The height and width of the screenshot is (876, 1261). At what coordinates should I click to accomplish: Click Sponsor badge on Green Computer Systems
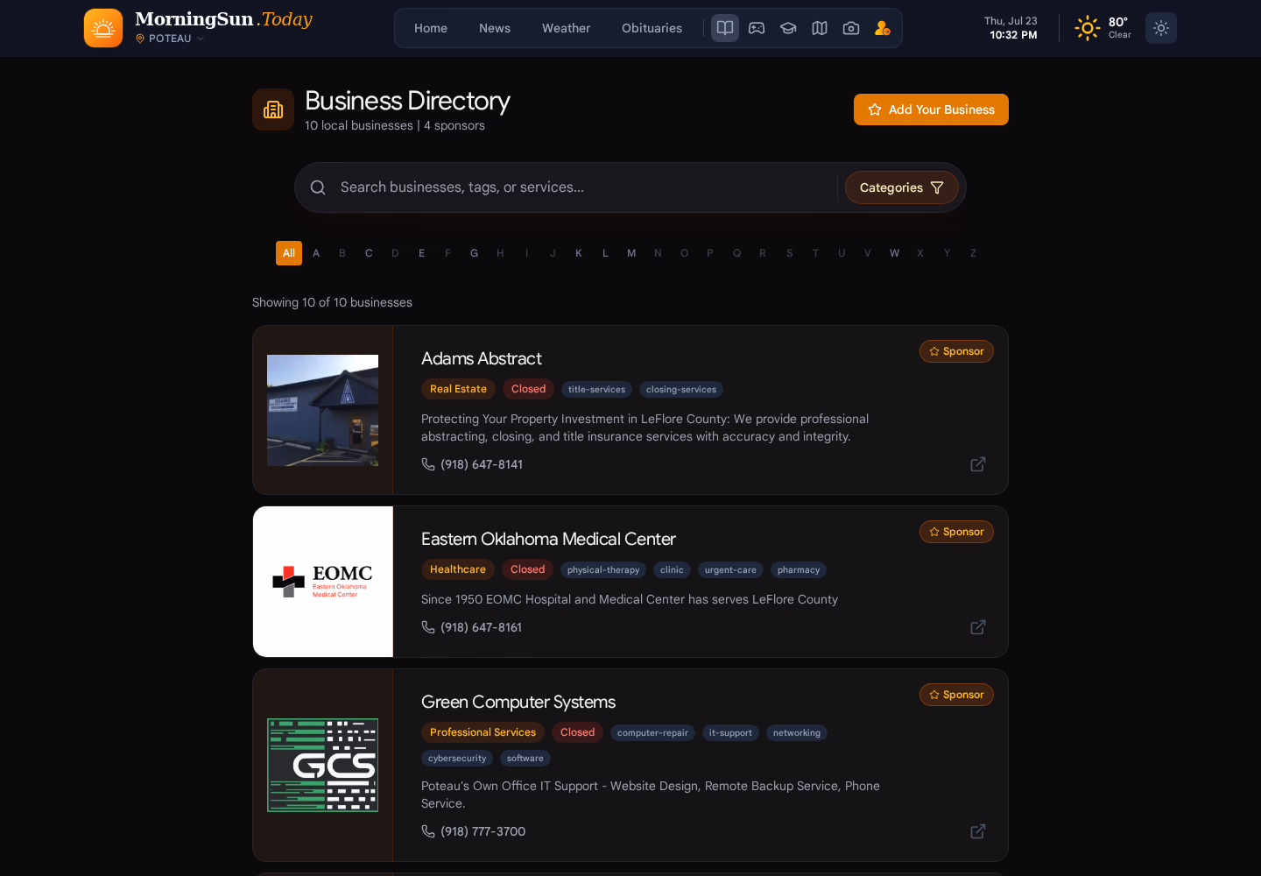[x=956, y=695]
